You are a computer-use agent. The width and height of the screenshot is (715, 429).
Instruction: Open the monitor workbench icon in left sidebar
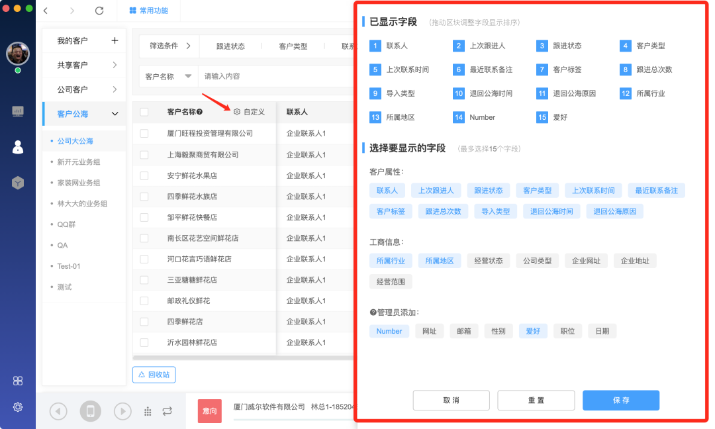point(18,112)
